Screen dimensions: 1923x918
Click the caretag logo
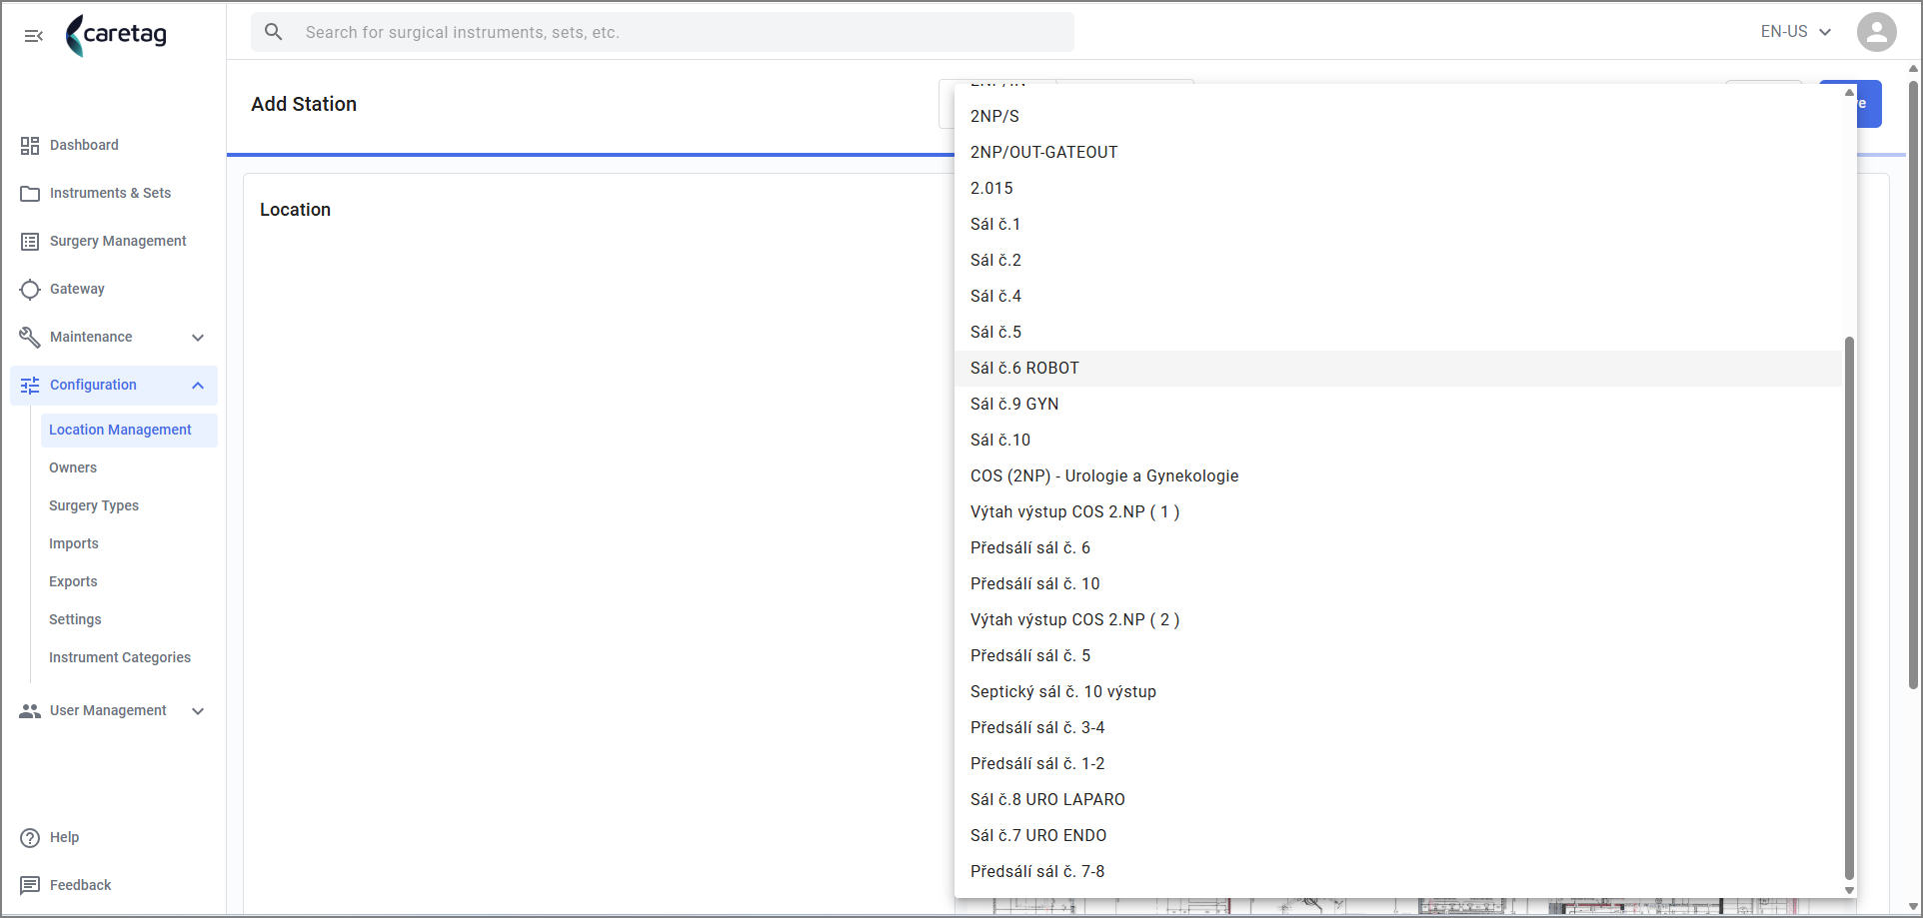point(117,35)
